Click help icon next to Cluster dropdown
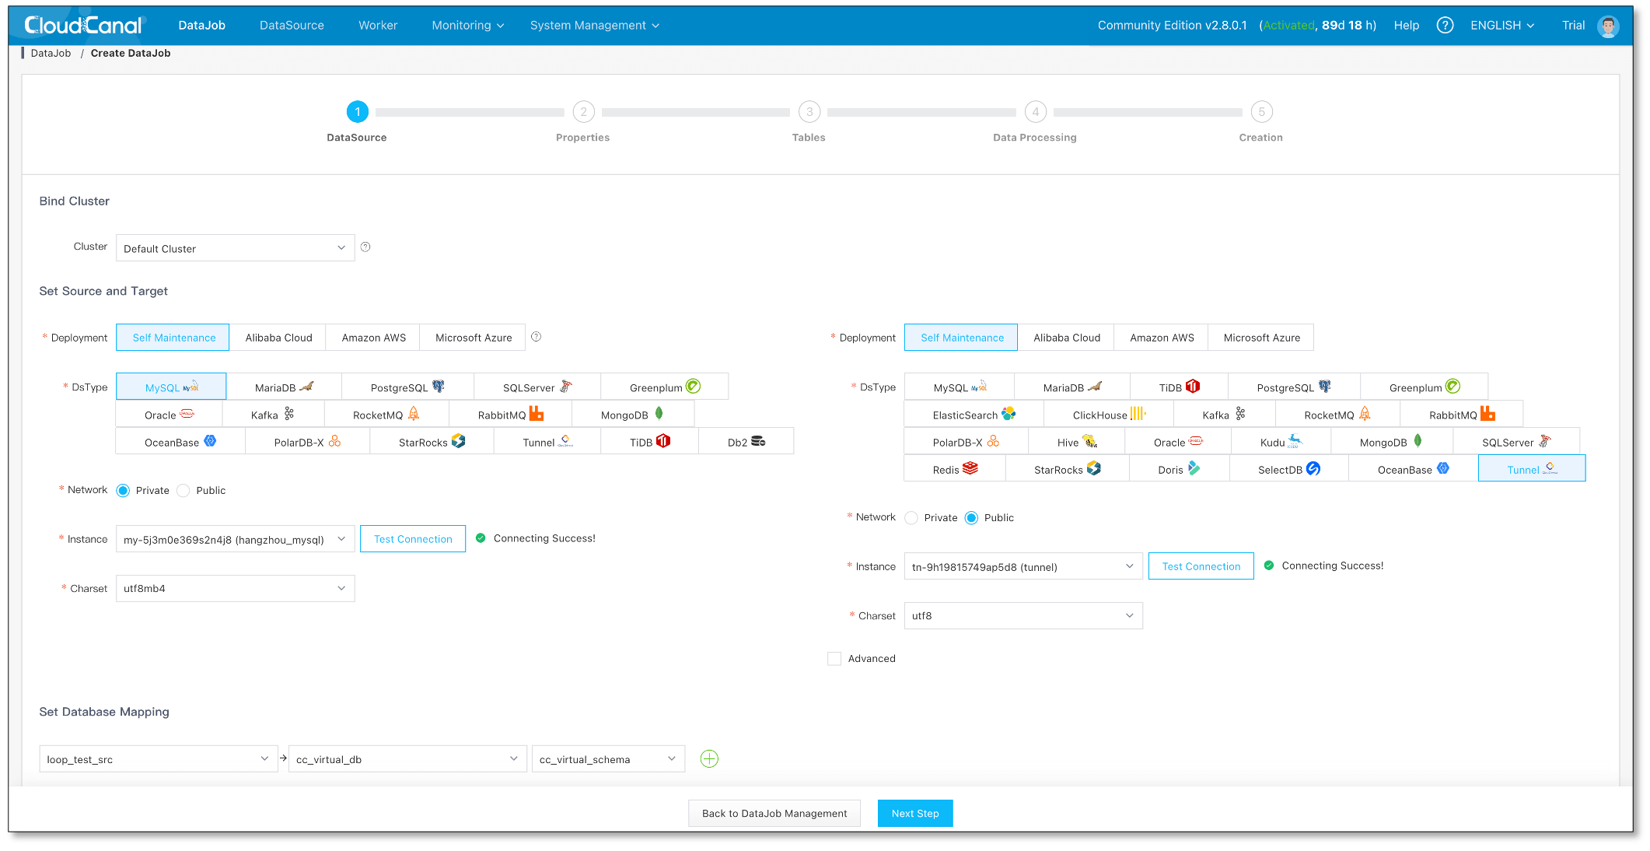The width and height of the screenshot is (1650, 851). (365, 247)
